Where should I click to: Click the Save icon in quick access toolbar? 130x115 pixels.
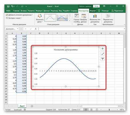pos(8,6)
